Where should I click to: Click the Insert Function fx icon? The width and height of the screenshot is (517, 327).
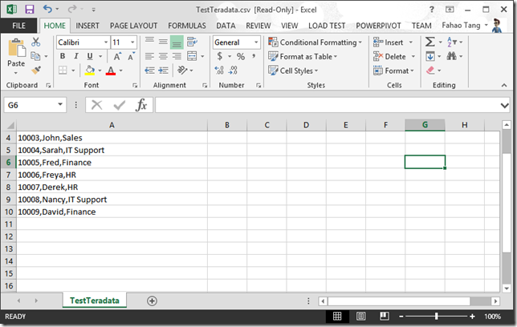click(141, 105)
